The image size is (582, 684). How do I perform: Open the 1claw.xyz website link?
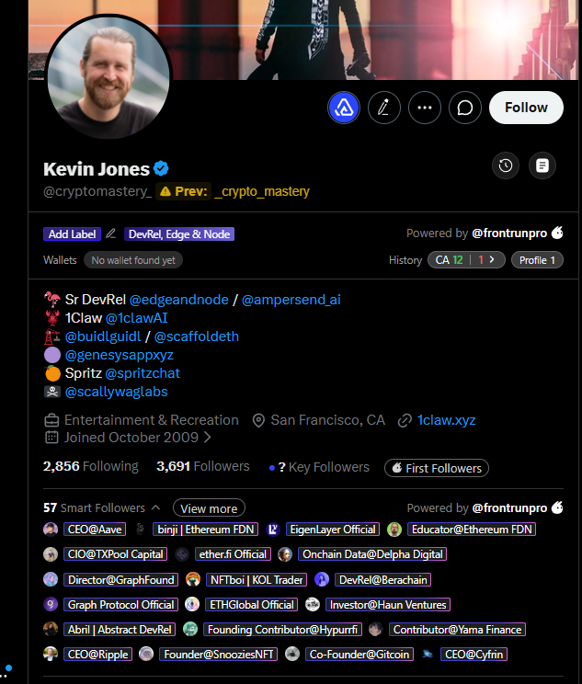pyautogui.click(x=446, y=420)
